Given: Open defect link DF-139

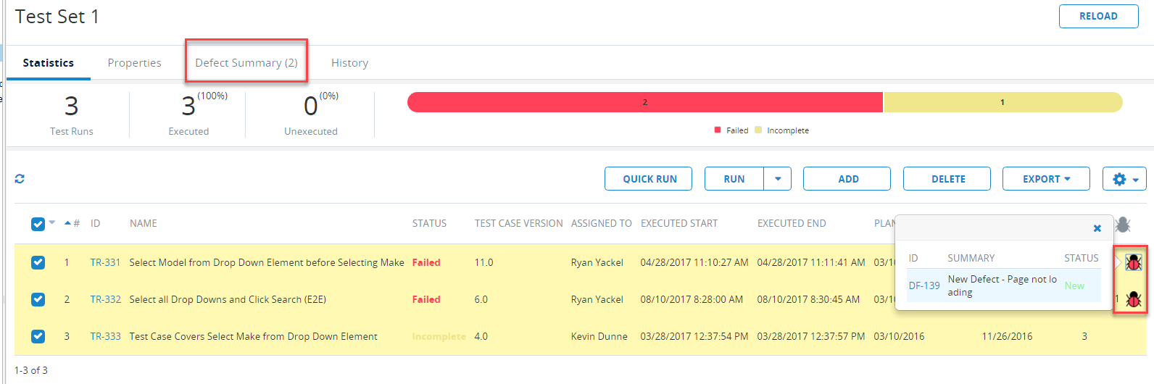Looking at the screenshot, I should 924,285.
